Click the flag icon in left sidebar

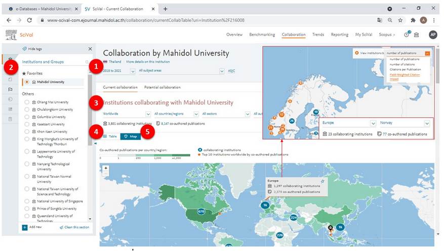[10, 89]
